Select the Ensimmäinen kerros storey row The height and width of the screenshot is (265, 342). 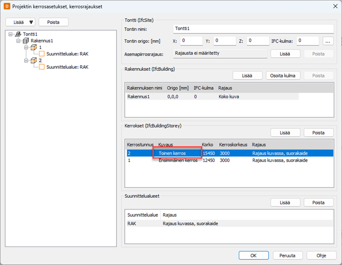click(x=178, y=160)
